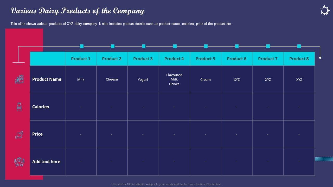Click the Product Name row label
The width and height of the screenshot is (333, 187).
(x=47, y=79)
